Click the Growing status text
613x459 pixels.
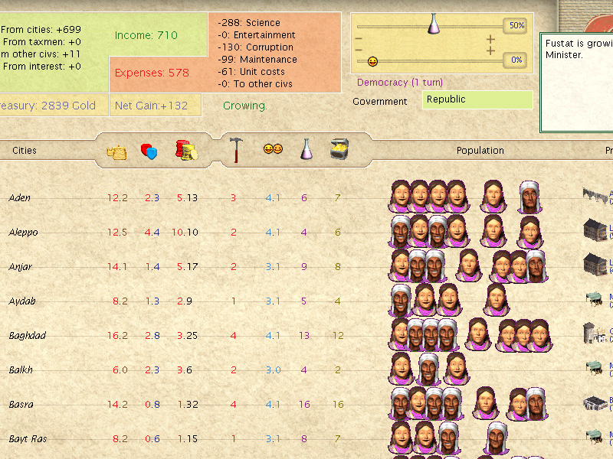pyautogui.click(x=244, y=106)
